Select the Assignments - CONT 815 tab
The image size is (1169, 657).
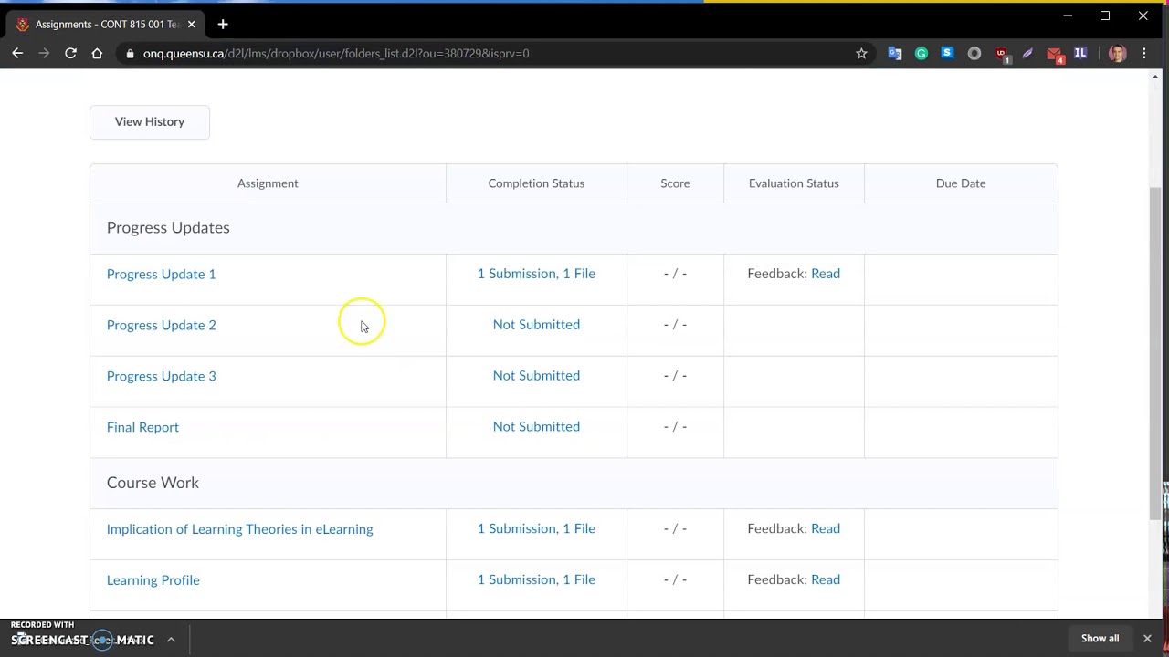coord(105,25)
